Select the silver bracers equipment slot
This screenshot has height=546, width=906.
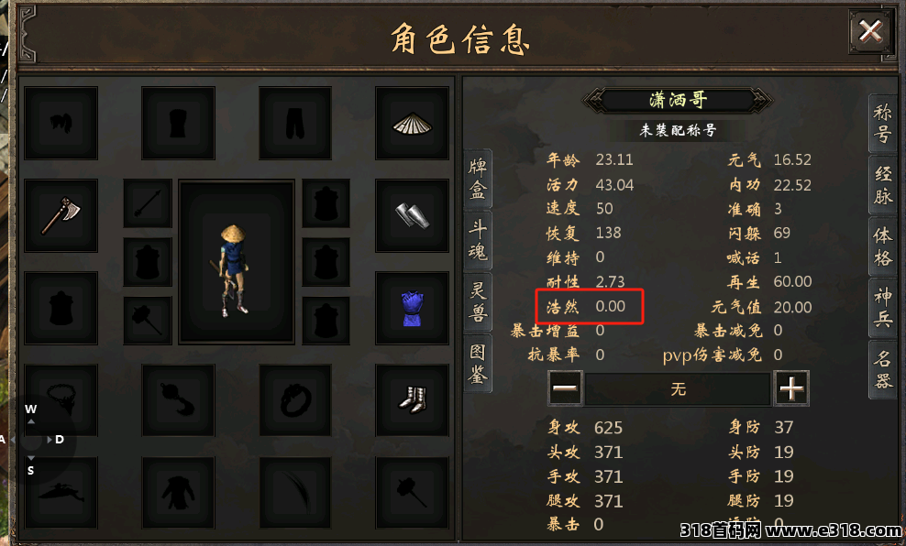coord(412,215)
